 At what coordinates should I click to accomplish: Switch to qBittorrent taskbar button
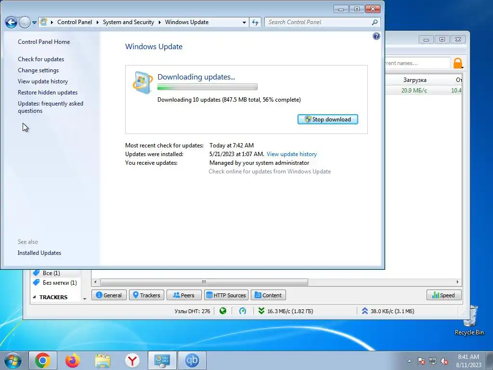(192, 360)
